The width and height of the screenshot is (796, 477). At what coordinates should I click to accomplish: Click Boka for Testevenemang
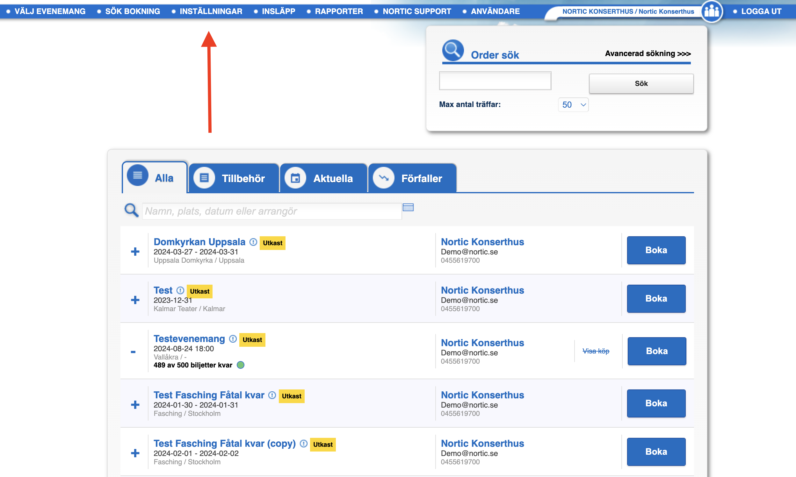(657, 351)
